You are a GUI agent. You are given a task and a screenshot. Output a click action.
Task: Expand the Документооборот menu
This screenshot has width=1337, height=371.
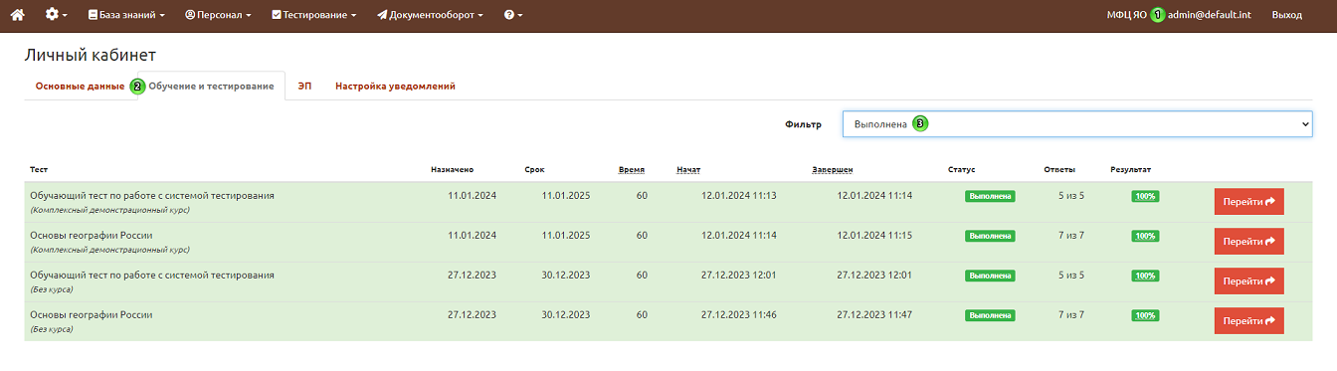point(430,15)
